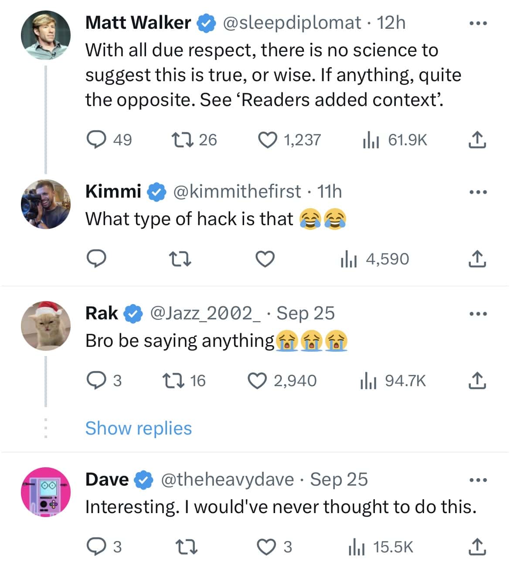Retweet Kimmi's hack comment
Viewport: 510px width, 572px height.
[180, 259]
